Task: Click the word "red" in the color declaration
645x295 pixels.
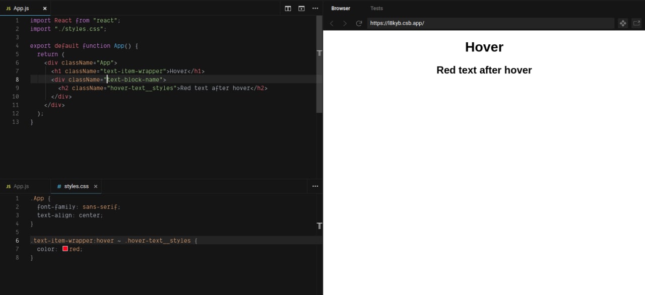Action: pyautogui.click(x=75, y=249)
